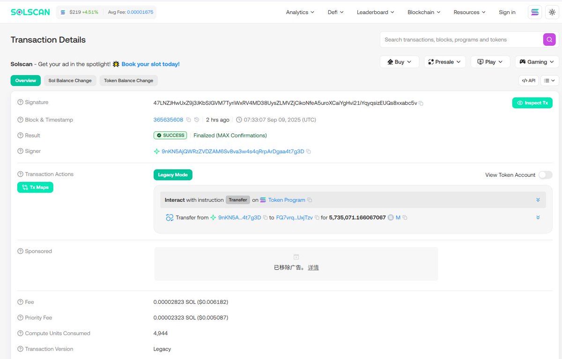
Task: Toggle View Token Account switch
Action: click(545, 175)
